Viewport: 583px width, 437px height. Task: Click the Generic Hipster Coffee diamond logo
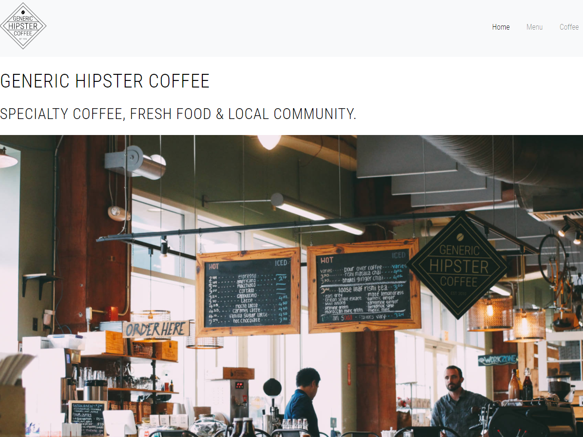(x=23, y=26)
